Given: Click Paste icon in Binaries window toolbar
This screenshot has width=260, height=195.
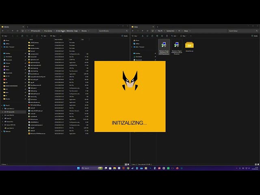Looking at the screenshot, I should pyautogui.click(x=22, y=36).
